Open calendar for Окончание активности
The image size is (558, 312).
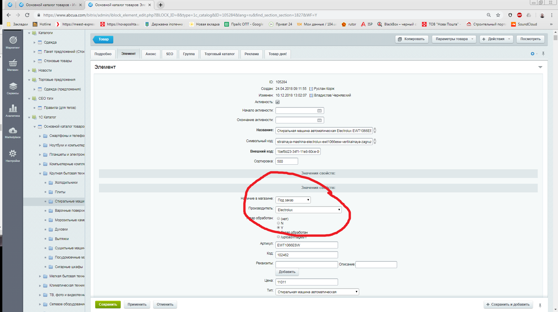(x=319, y=120)
